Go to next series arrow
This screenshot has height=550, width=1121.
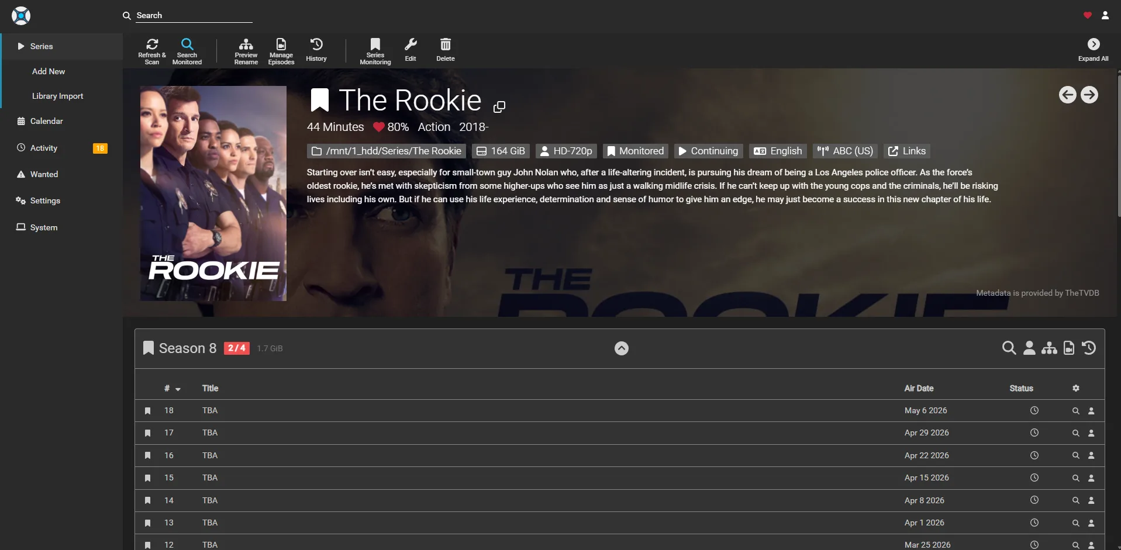pos(1089,95)
